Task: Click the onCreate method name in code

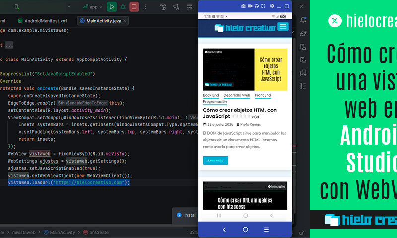Action: click(x=48, y=89)
